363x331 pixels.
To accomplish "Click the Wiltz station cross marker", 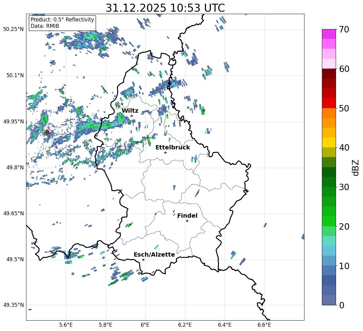I will (132, 116).
